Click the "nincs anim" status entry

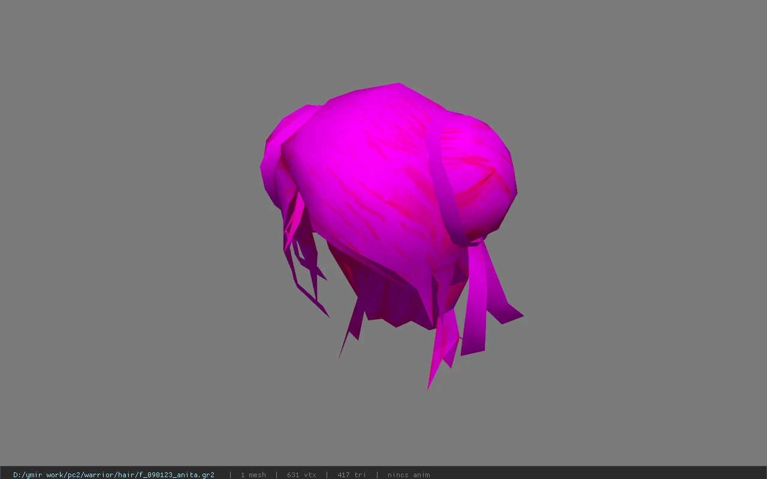coord(409,475)
